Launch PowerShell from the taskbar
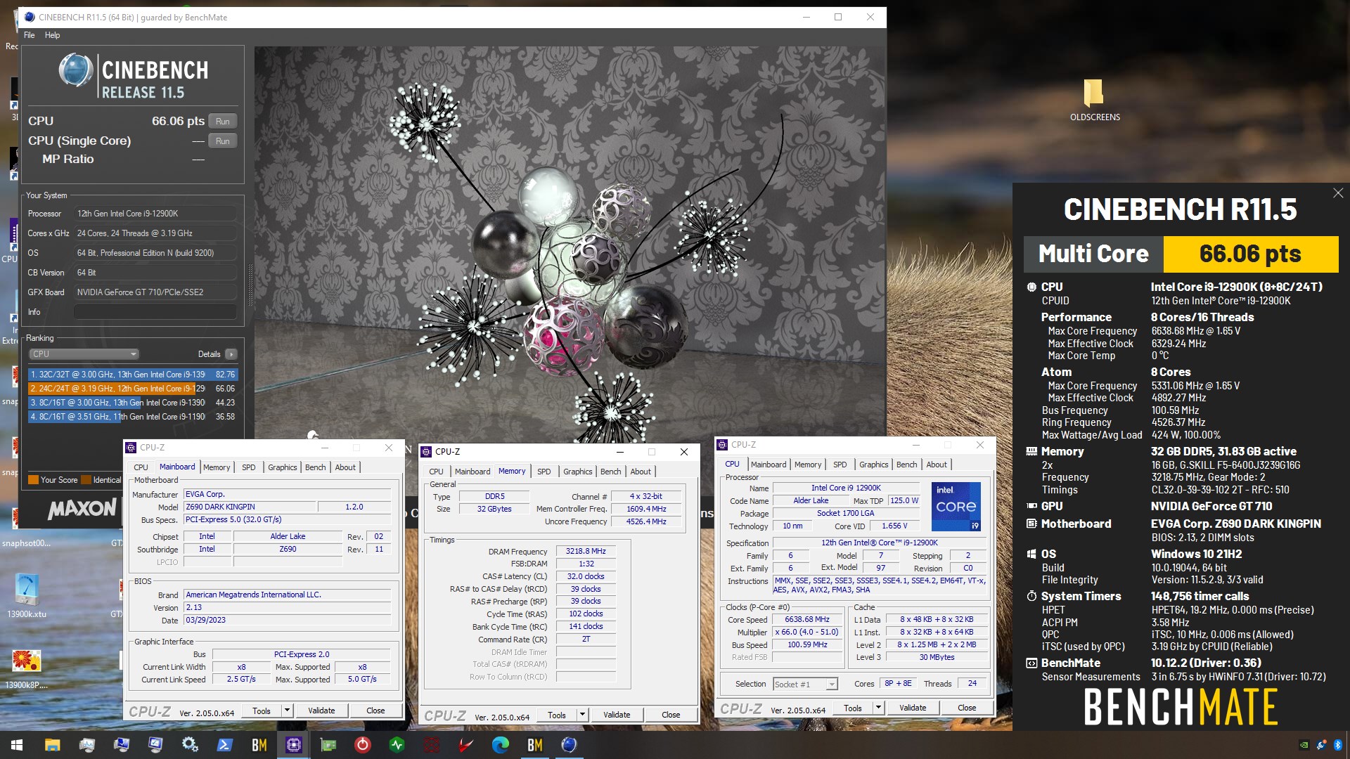This screenshot has height=759, width=1350. coord(224,745)
